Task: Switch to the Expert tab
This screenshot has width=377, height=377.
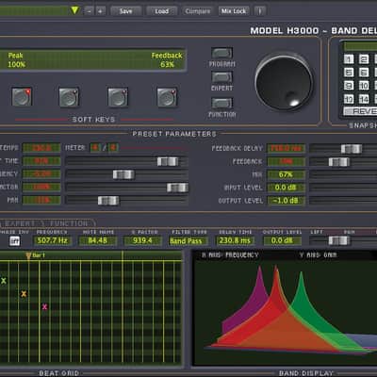Action: (x=20, y=223)
